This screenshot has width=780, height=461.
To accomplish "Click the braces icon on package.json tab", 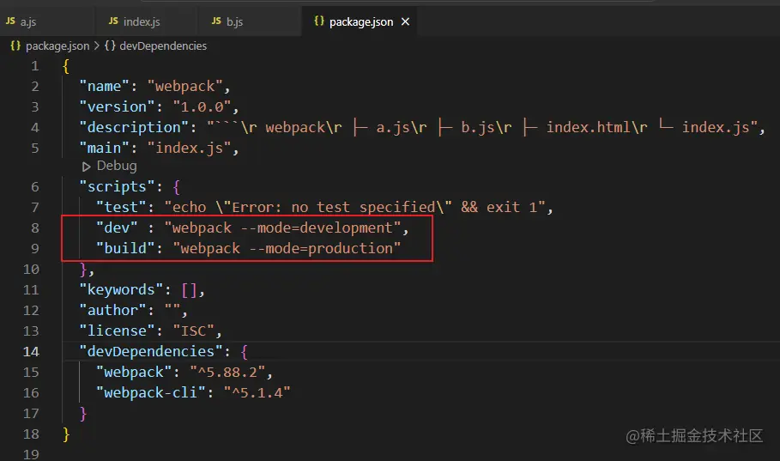I will coord(319,21).
